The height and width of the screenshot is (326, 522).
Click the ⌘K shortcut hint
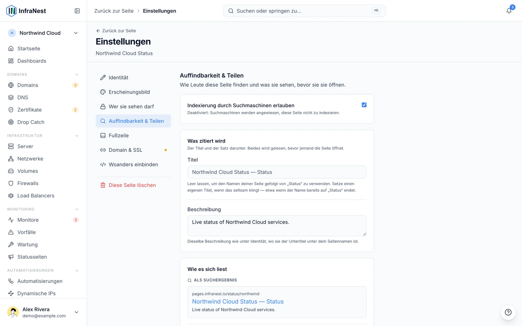(x=376, y=11)
